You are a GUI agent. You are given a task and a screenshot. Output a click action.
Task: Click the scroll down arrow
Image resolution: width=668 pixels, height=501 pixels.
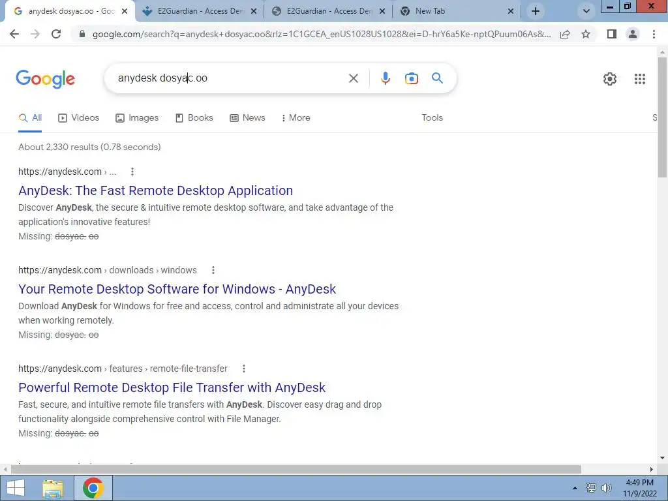click(662, 458)
